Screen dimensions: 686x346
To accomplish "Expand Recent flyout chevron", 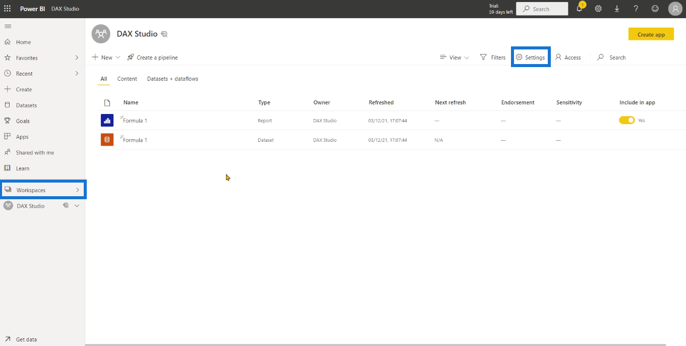I will tap(77, 74).
